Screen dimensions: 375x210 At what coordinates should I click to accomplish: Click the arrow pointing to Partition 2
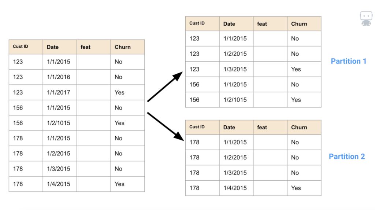165,126
